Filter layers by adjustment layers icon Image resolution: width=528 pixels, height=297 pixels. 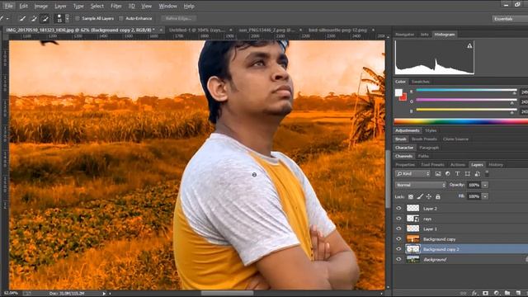coord(447,174)
